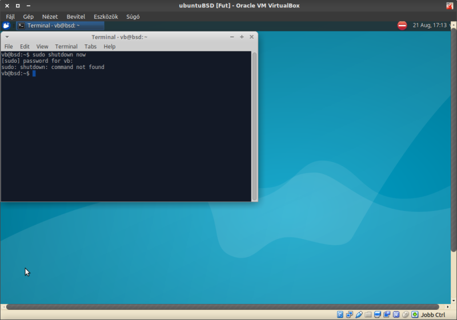Viewport: 457px width, 320px height.
Task: Maximize the terminal window with plus button
Action: tap(242, 37)
